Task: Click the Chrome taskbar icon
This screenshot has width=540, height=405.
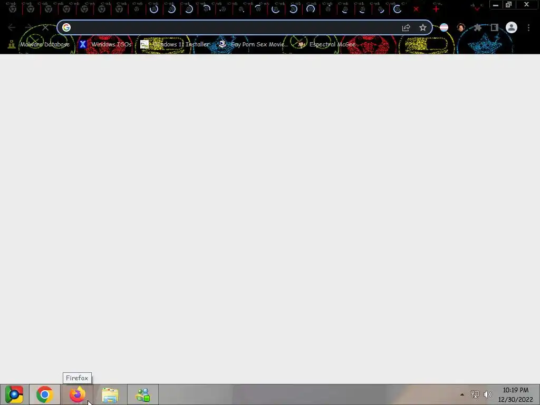Action: coord(44,394)
